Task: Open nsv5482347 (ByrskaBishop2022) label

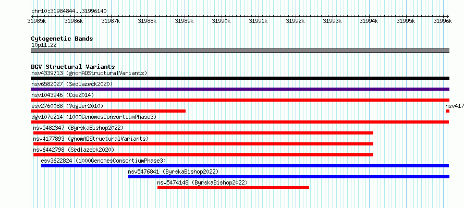Action: [78, 128]
